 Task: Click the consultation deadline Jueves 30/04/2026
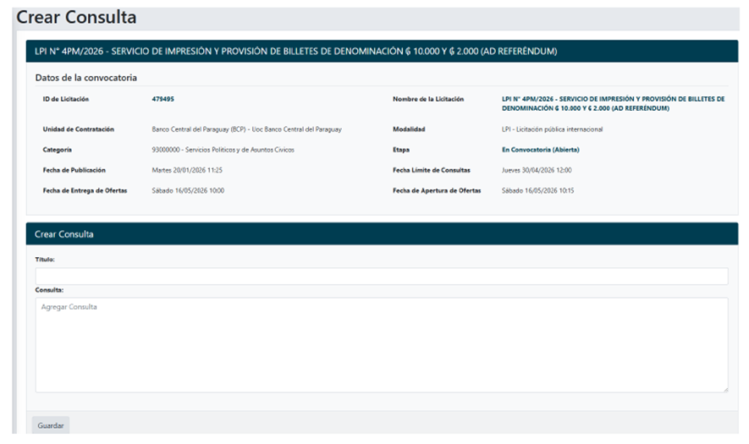coord(537,170)
